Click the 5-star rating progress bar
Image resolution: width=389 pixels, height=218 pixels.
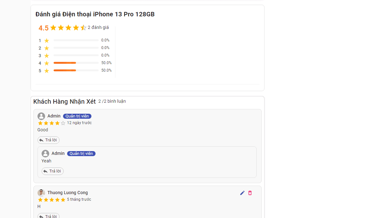(76, 70)
